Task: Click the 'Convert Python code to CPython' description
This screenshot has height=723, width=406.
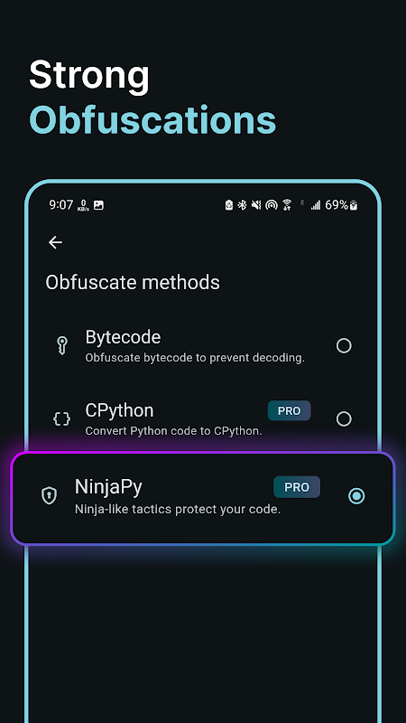Action: [173, 432]
